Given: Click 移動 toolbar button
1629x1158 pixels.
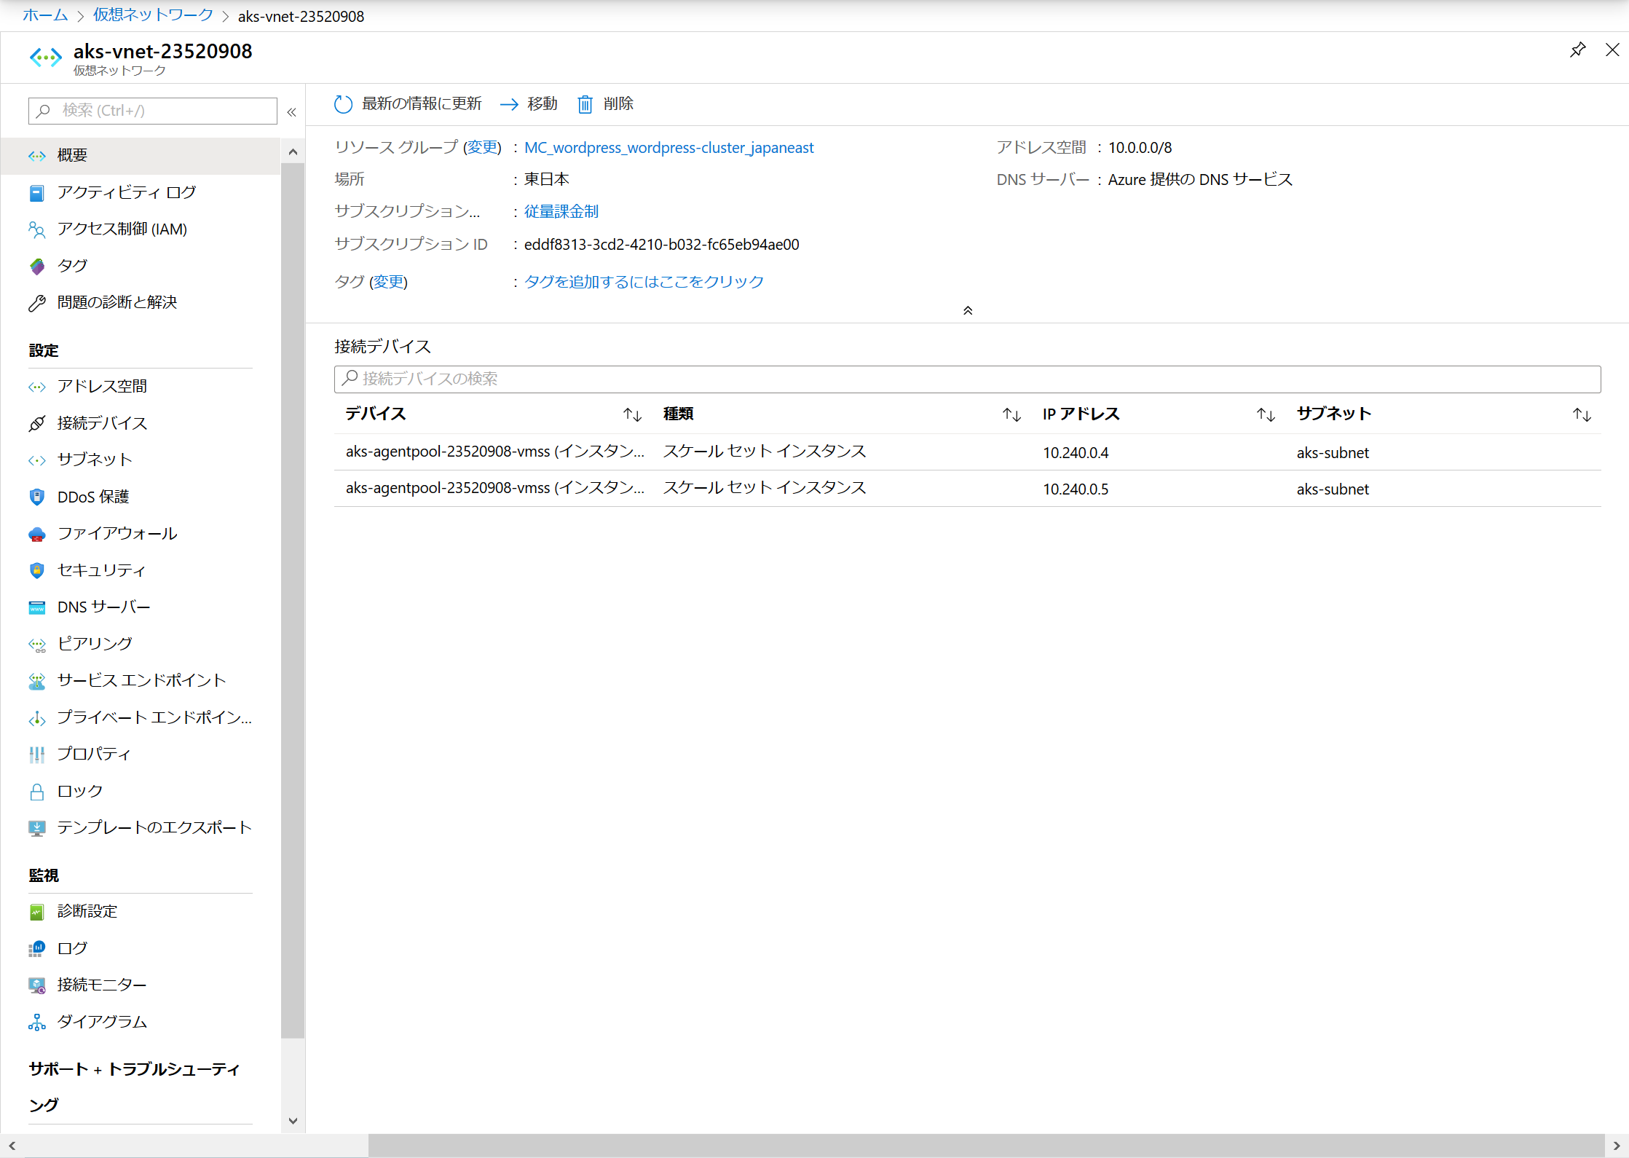Looking at the screenshot, I should pyautogui.click(x=529, y=104).
